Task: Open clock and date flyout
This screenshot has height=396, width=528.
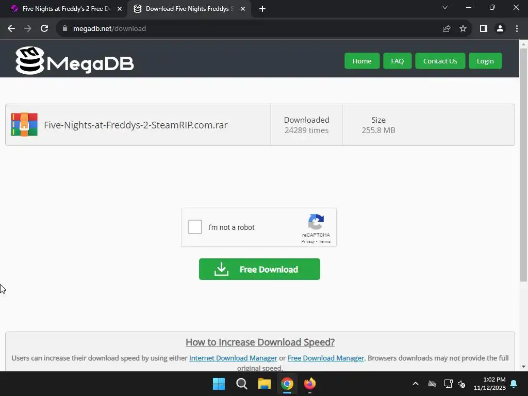Action: pos(490,384)
